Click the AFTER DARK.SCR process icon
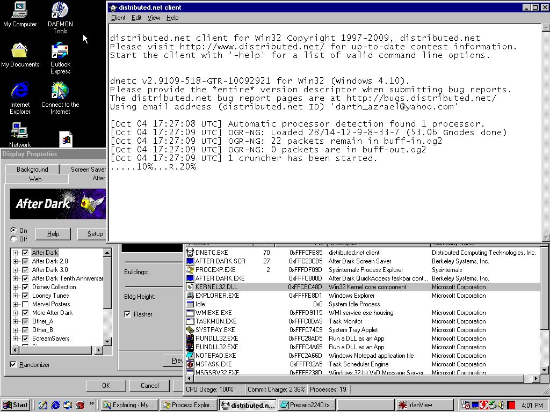The height and width of the screenshot is (412, 550). tap(190, 261)
